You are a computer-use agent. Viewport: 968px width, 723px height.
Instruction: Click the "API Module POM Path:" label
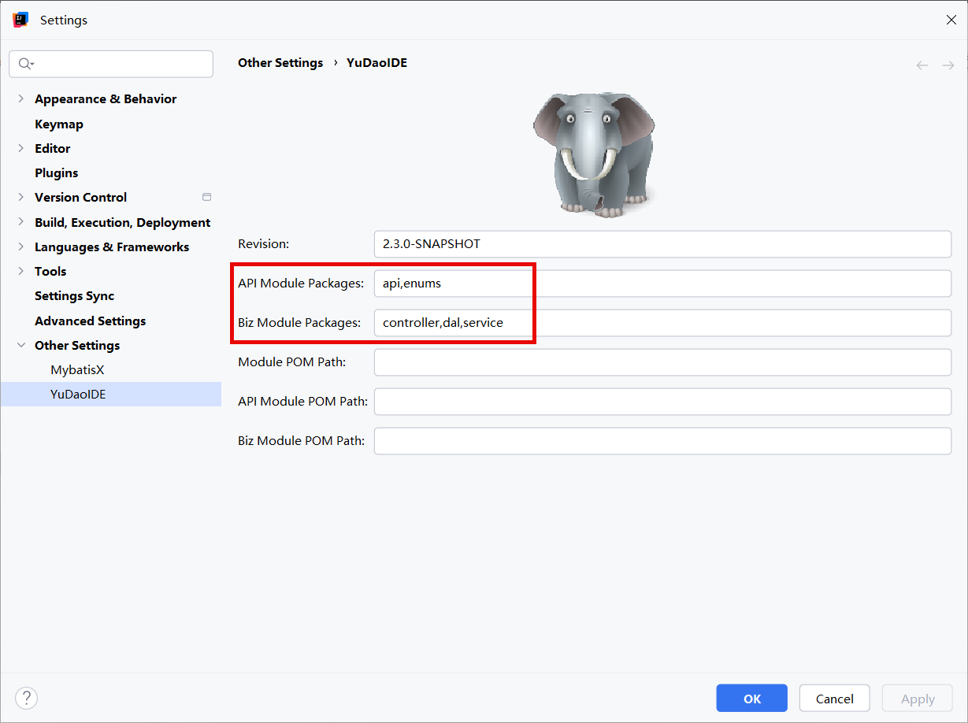303,402
